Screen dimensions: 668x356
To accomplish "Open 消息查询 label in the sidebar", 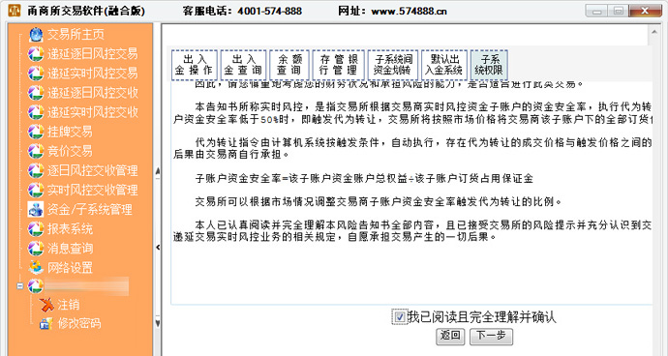I will click(x=70, y=249).
